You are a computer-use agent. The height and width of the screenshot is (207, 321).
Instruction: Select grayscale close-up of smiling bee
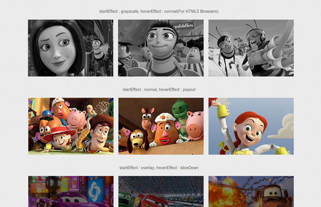coord(161,48)
